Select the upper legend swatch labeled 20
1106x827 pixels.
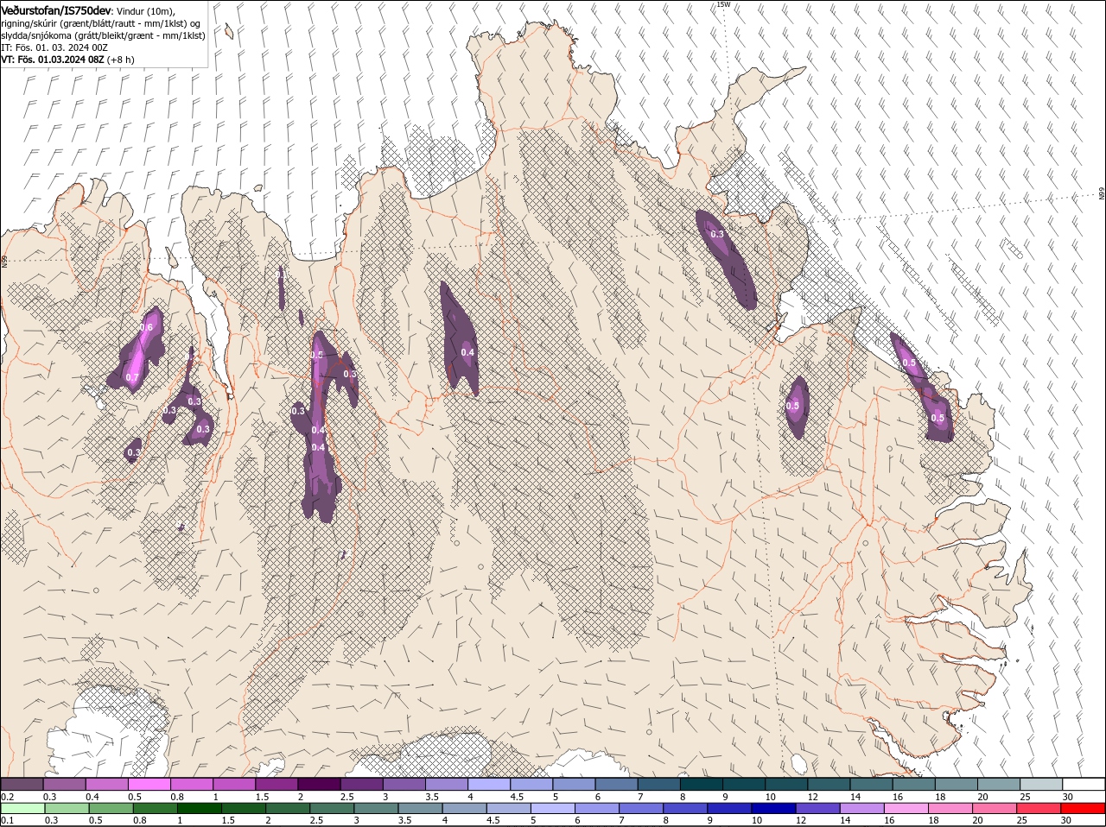click(x=999, y=784)
